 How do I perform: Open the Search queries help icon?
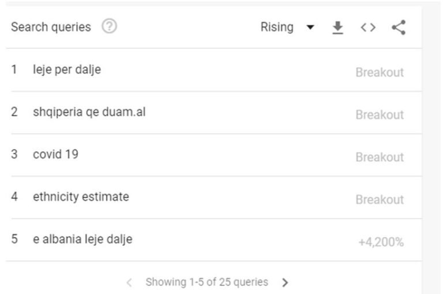point(110,27)
